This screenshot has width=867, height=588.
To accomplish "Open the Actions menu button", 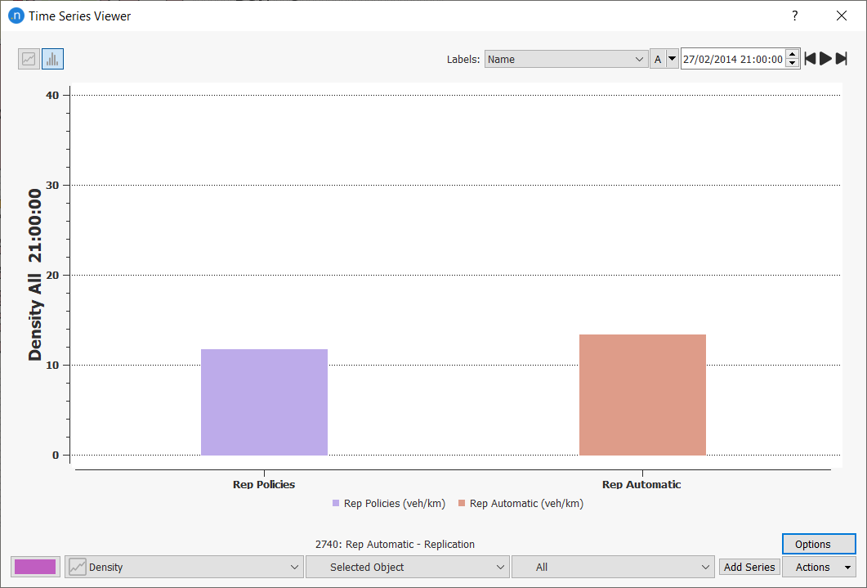I will click(818, 567).
